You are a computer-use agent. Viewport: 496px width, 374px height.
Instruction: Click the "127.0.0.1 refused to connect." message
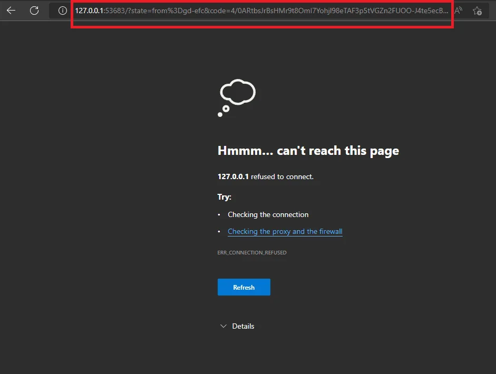pyautogui.click(x=266, y=176)
